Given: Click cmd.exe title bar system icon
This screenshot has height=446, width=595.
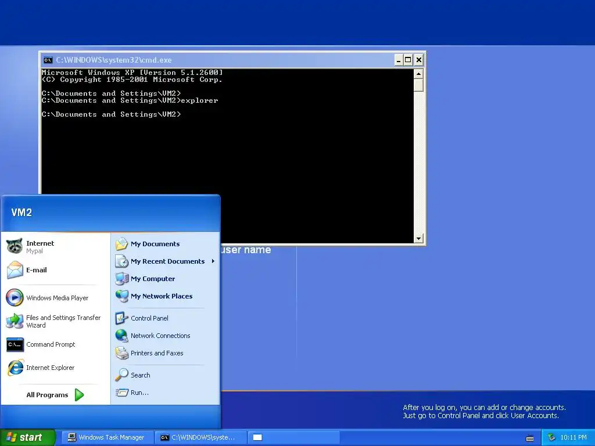Looking at the screenshot, I should tap(48, 60).
